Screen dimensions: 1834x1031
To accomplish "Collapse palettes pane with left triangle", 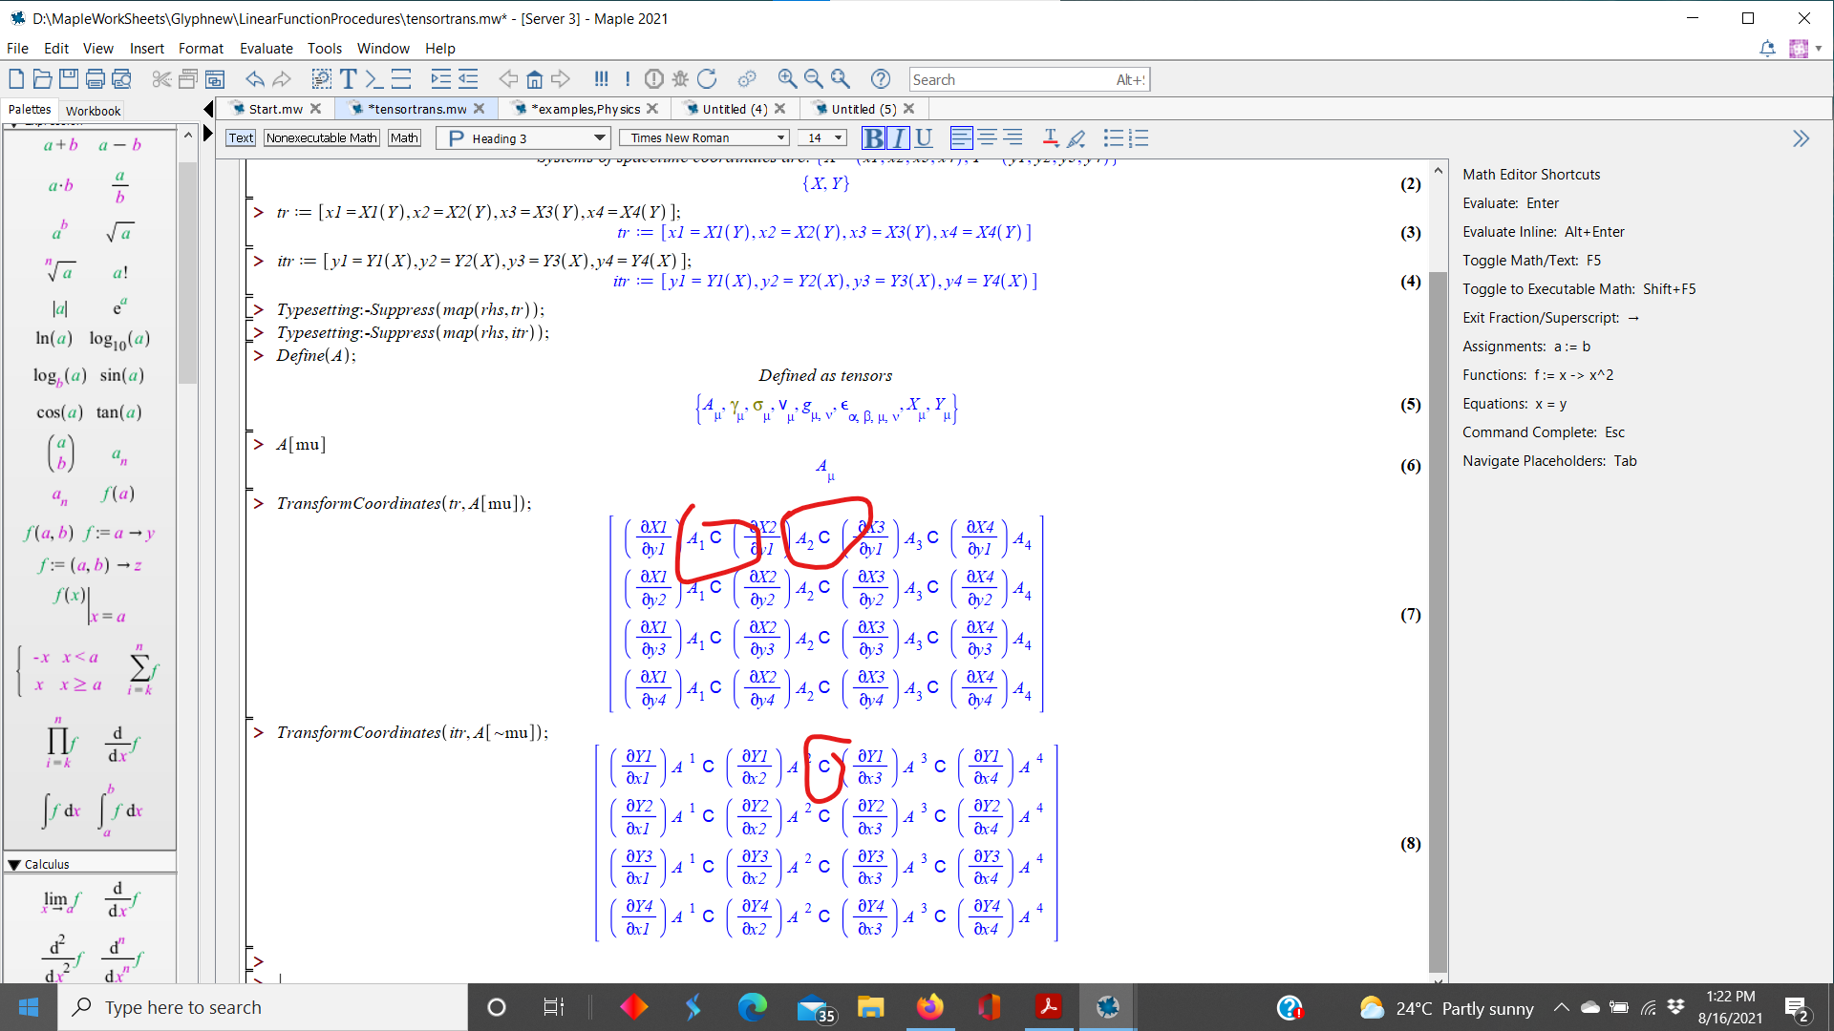I will (x=208, y=109).
